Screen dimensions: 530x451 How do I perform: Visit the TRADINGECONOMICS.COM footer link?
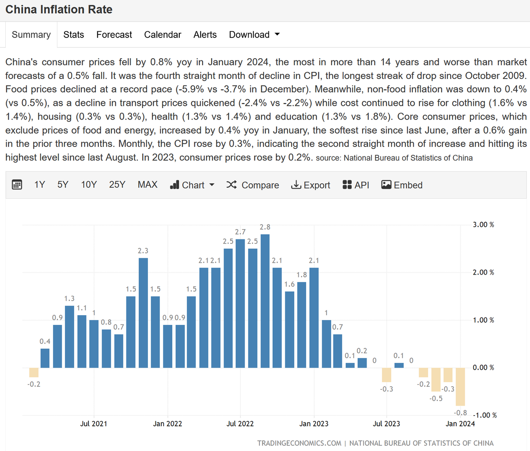[299, 443]
